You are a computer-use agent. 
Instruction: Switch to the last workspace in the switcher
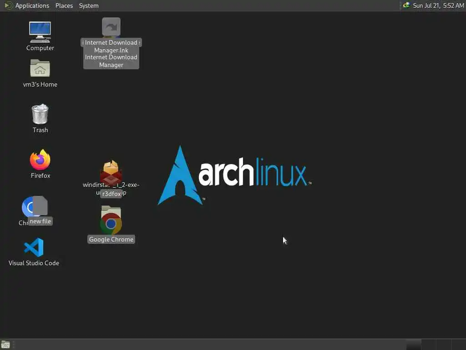[458, 345]
